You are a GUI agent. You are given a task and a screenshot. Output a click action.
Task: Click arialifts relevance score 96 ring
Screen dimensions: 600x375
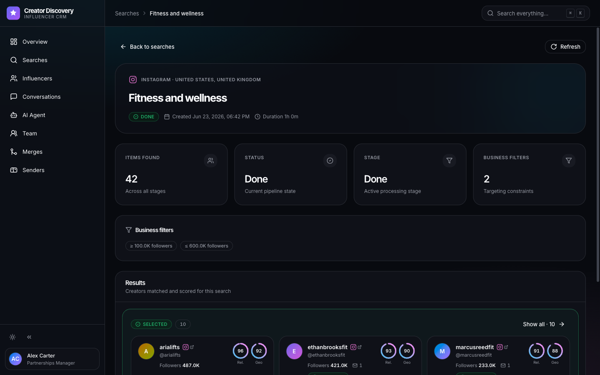click(x=240, y=351)
